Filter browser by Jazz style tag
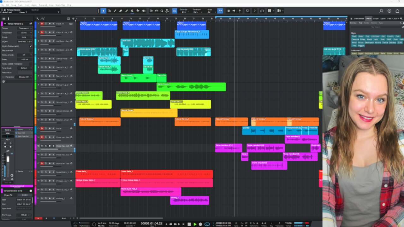The width and height of the screenshot is (404, 227). [x=383, y=36]
